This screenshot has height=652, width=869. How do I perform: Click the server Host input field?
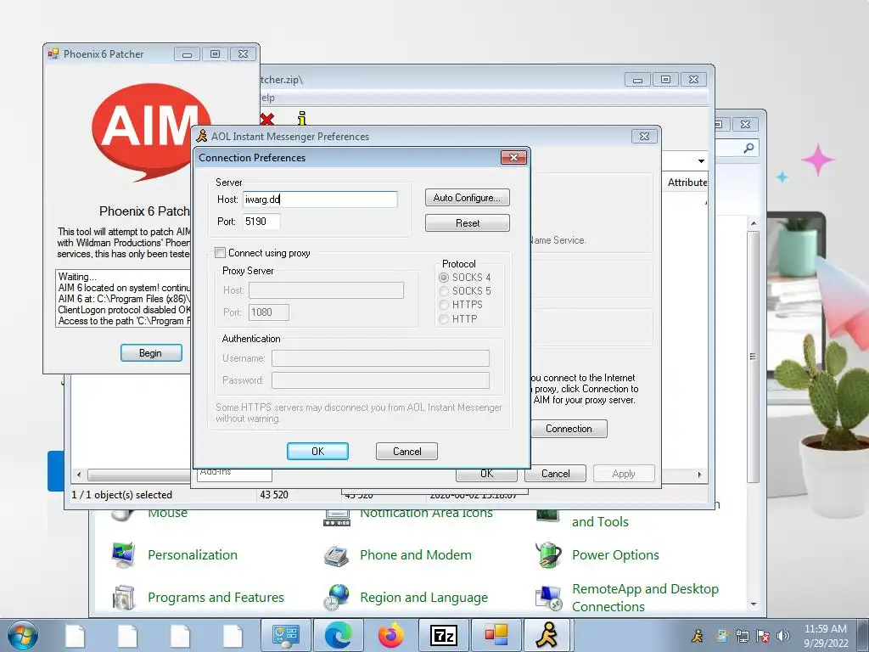pyautogui.click(x=320, y=200)
